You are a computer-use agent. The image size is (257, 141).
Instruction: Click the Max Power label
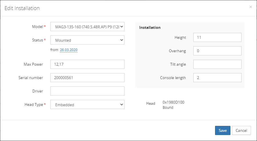point(33,64)
